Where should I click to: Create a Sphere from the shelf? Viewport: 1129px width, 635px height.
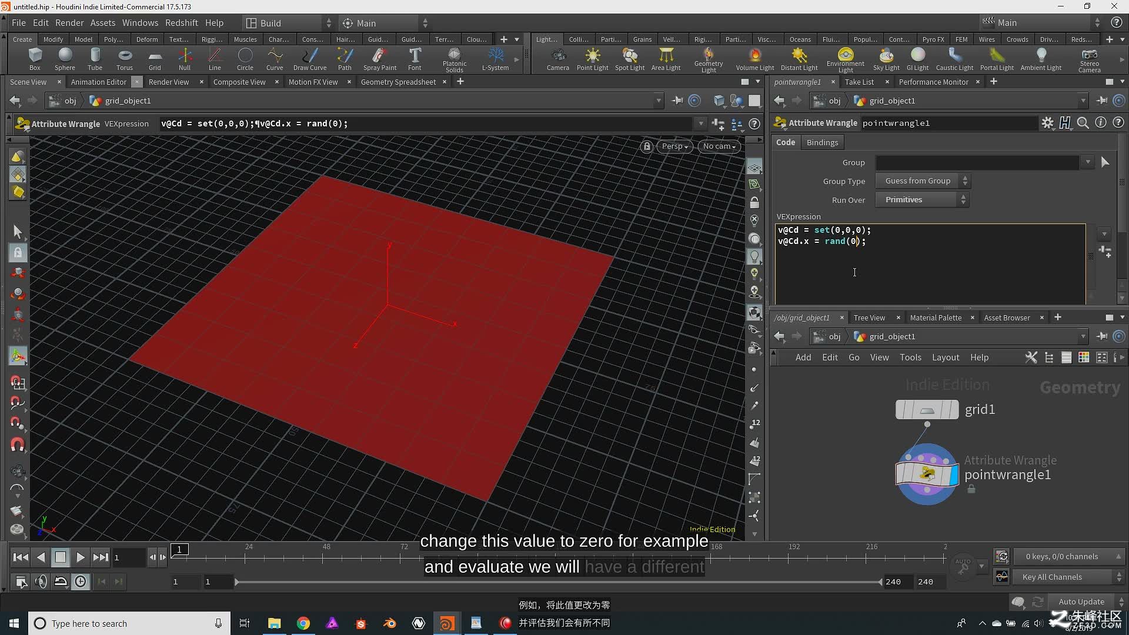(65, 59)
